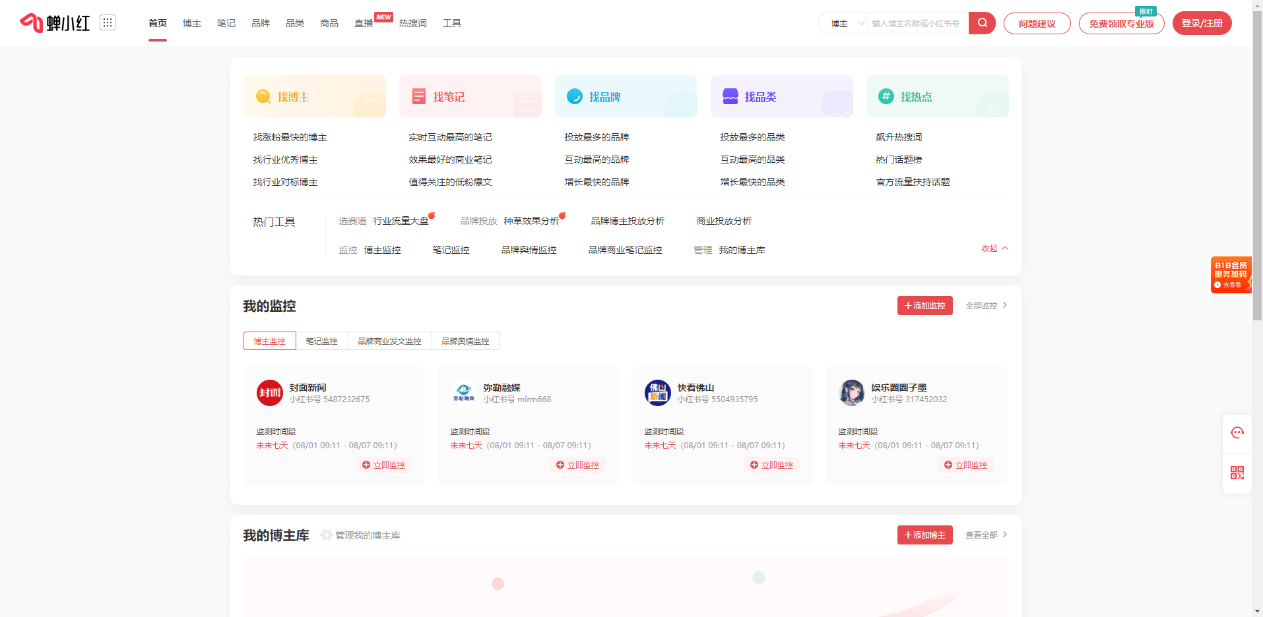The width and height of the screenshot is (1263, 617).
Task: Expand 全部监控 with its chevron
Action: (986, 305)
